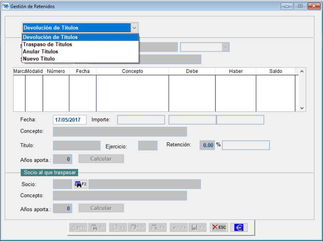Click the Calcular button under Título
This screenshot has width=323, height=241.
point(101,159)
